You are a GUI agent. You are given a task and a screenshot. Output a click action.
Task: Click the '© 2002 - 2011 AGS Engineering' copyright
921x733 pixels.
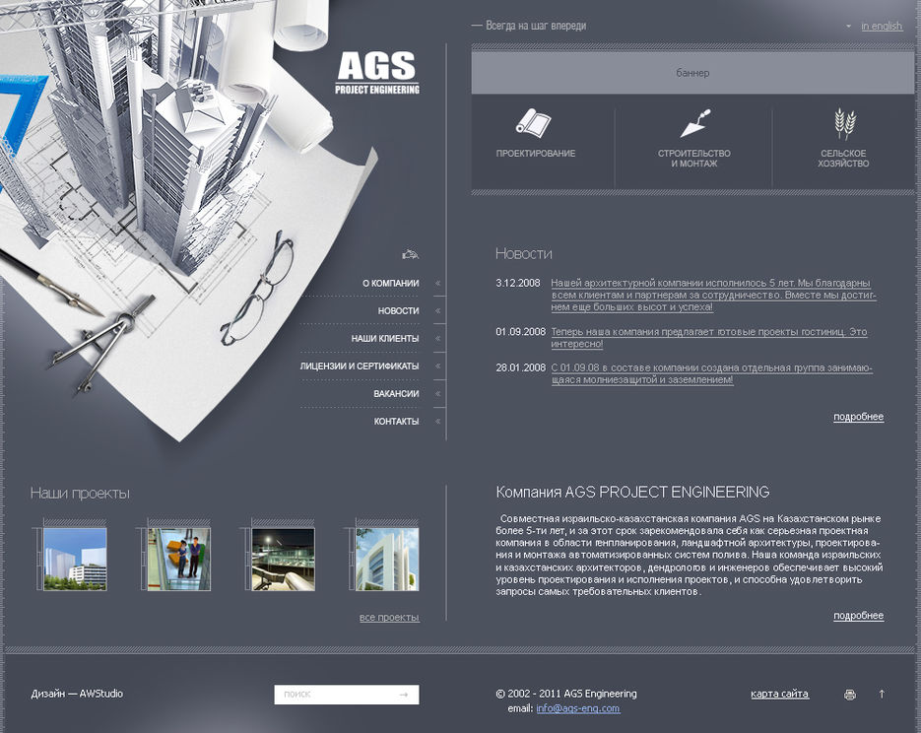tap(566, 694)
